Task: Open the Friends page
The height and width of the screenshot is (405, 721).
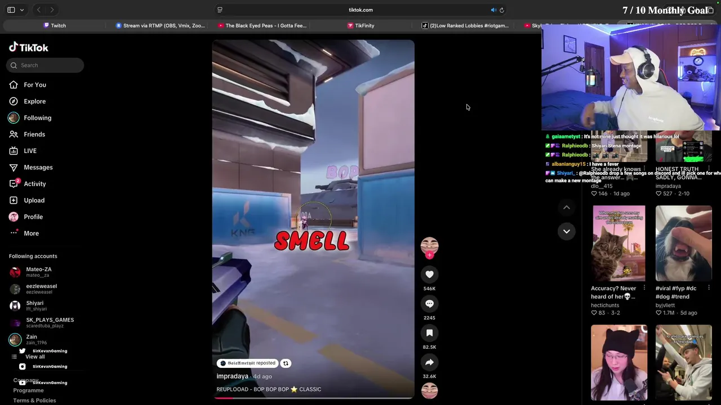Action: (x=34, y=134)
